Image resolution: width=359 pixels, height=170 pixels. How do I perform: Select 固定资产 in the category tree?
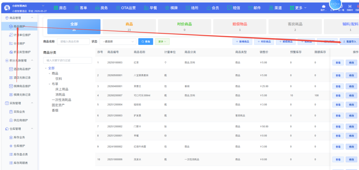(x=58, y=105)
